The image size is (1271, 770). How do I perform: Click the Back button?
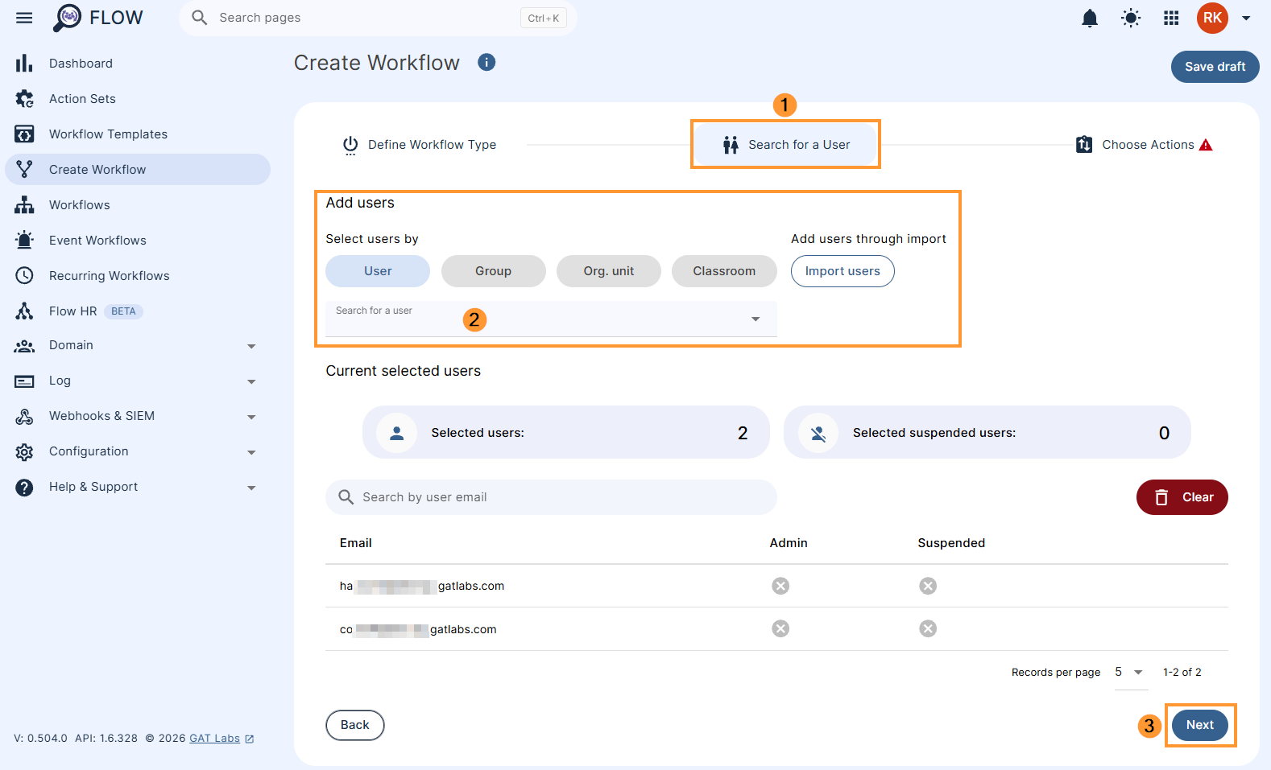coord(355,725)
